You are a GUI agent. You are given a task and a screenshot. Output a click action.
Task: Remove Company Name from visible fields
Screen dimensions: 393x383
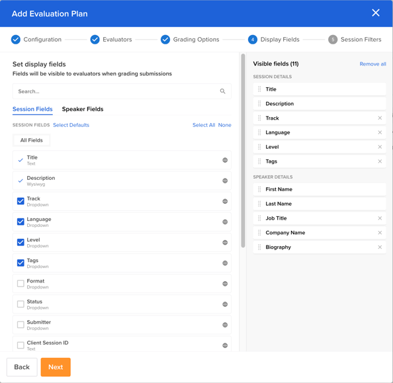tap(380, 233)
